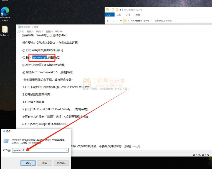Cancel Run dialog with 取消 button
Image resolution: width=212 pixels, height=169 pixels.
(44, 163)
